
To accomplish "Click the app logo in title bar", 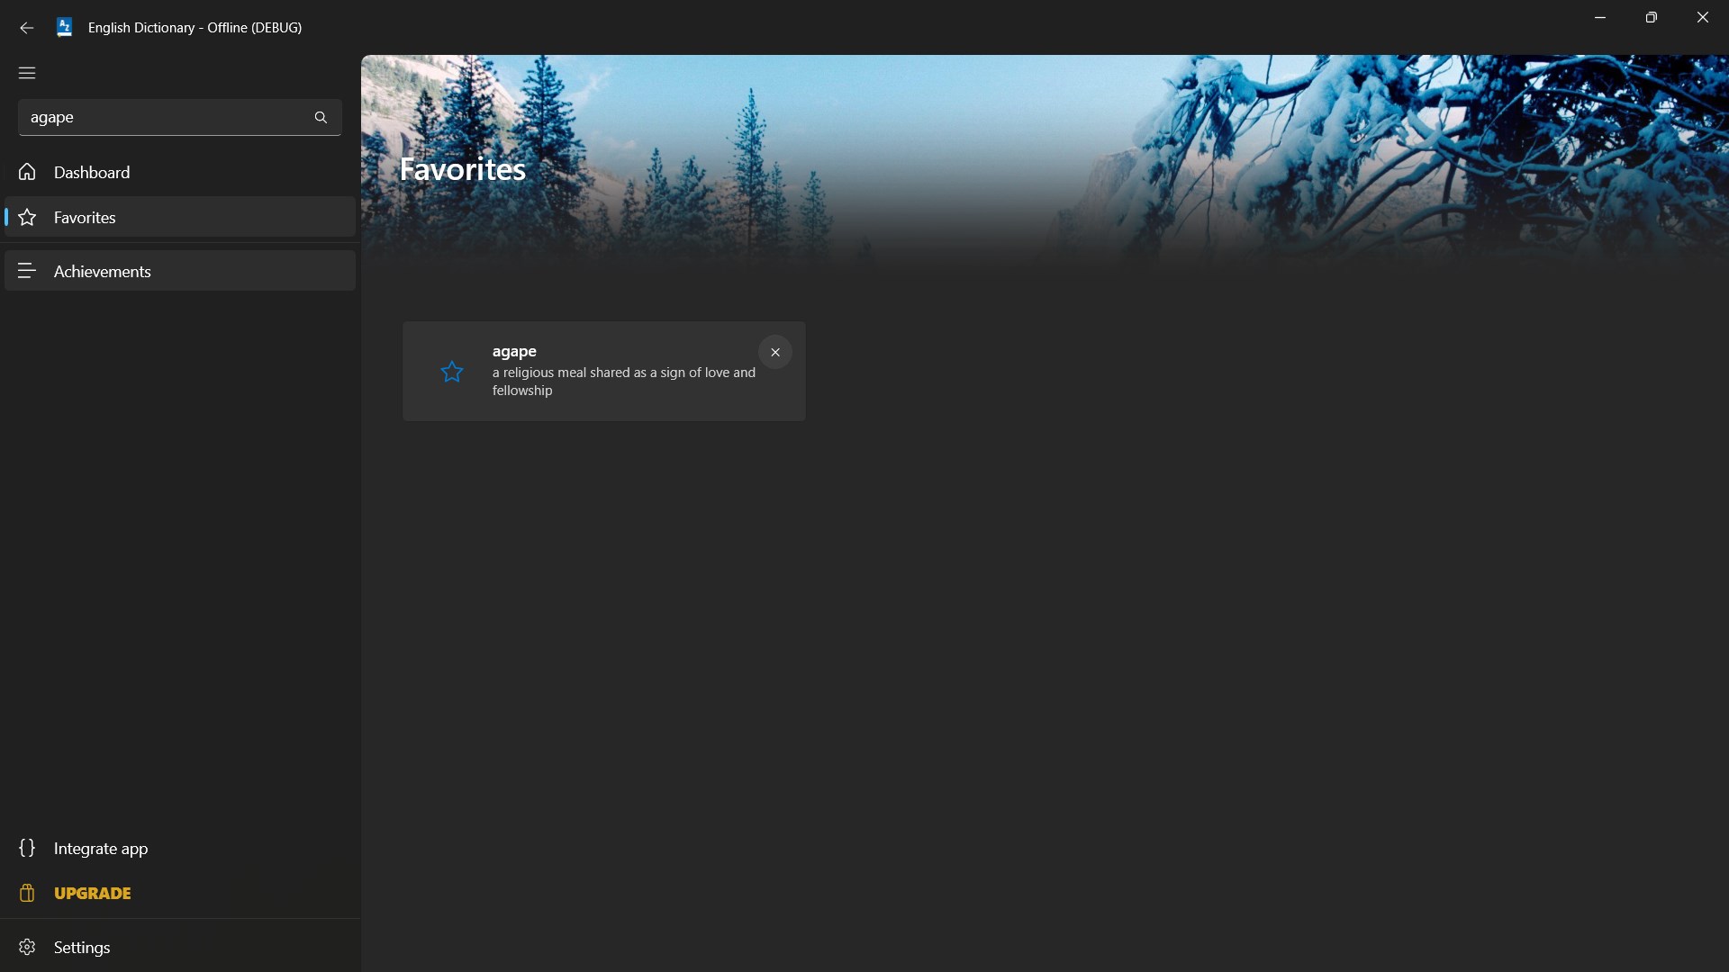I will coord(64,28).
